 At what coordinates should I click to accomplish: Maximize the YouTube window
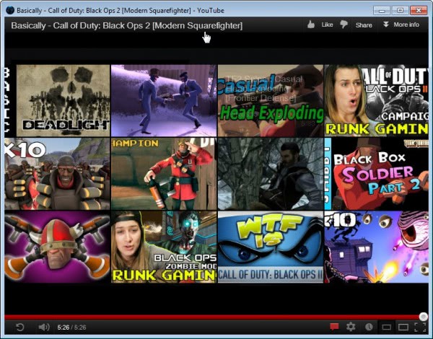pos(400,11)
